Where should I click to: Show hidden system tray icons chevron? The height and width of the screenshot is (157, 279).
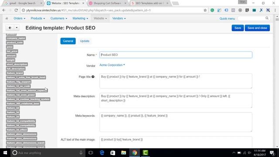pos(234,153)
